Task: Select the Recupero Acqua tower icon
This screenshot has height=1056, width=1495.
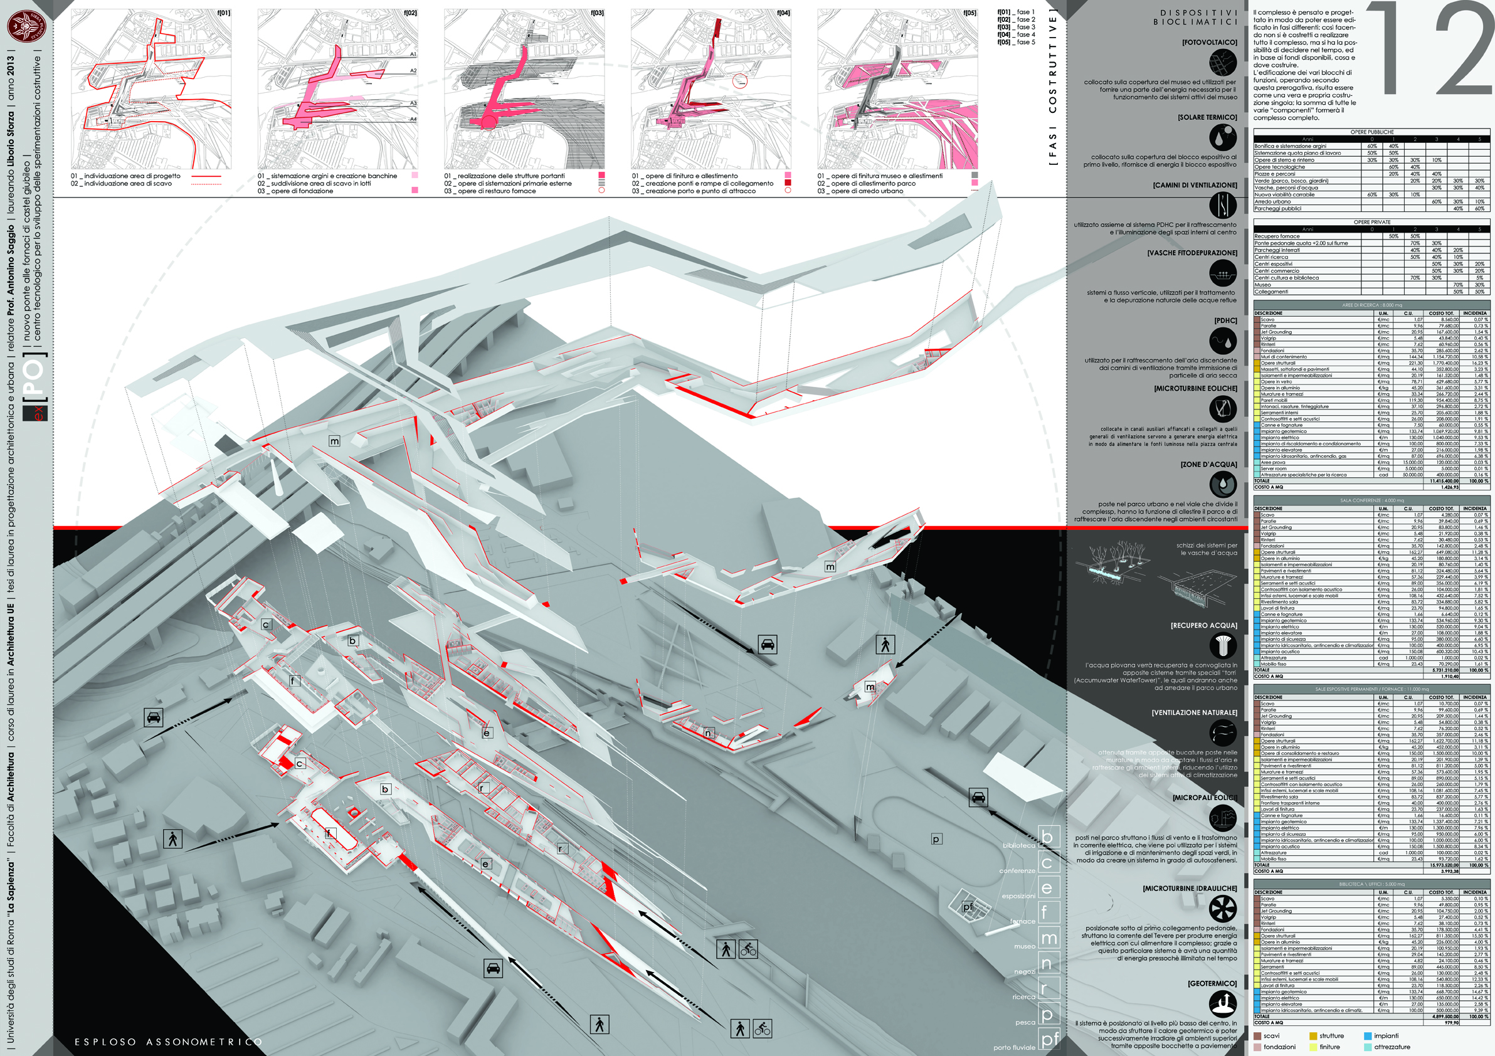Action: [1222, 645]
